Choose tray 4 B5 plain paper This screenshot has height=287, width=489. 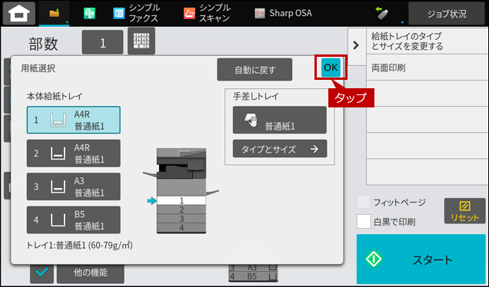coord(74,219)
